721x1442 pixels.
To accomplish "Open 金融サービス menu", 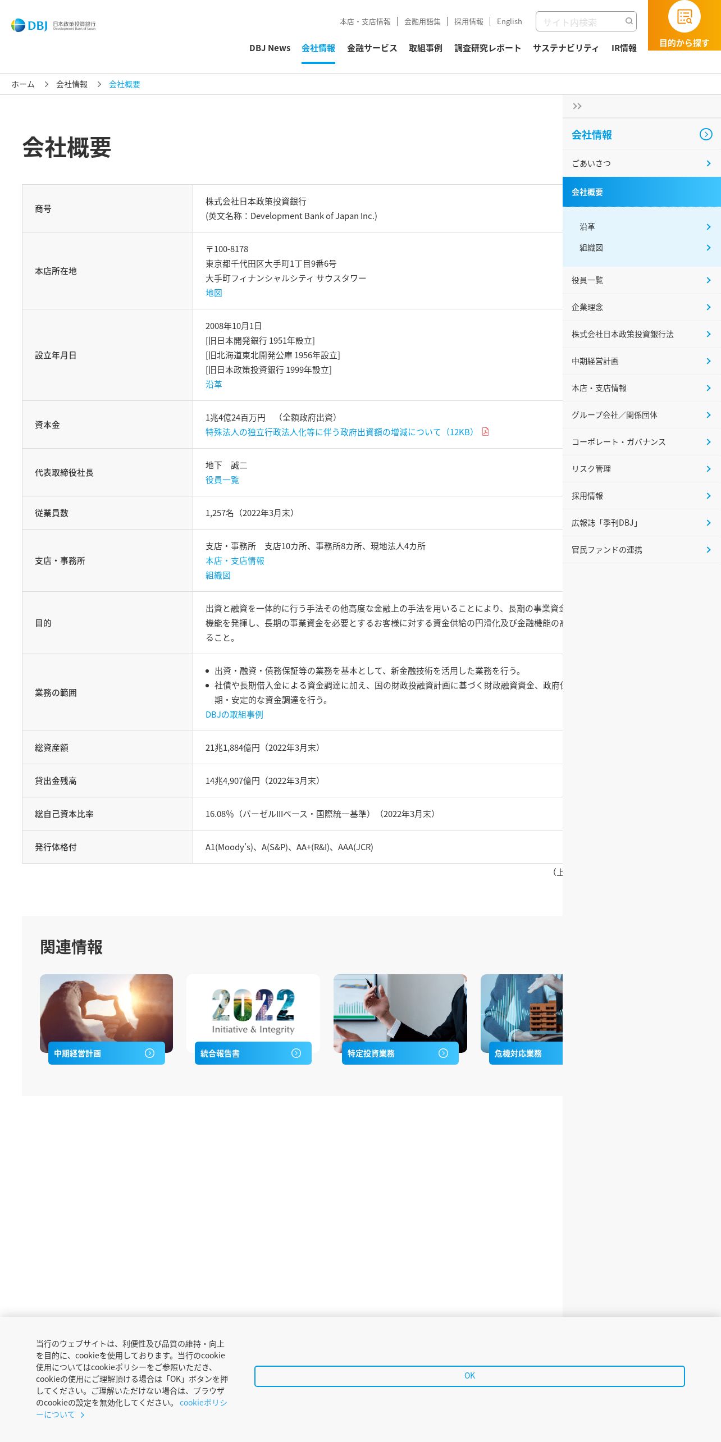I will pos(372,48).
